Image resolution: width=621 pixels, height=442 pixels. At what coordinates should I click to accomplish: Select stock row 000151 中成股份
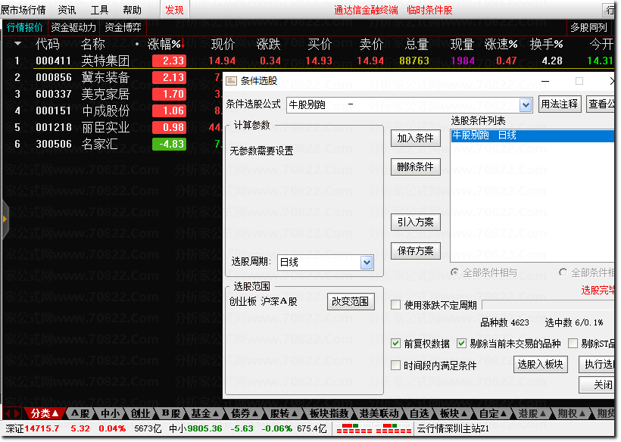pyautogui.click(x=113, y=110)
